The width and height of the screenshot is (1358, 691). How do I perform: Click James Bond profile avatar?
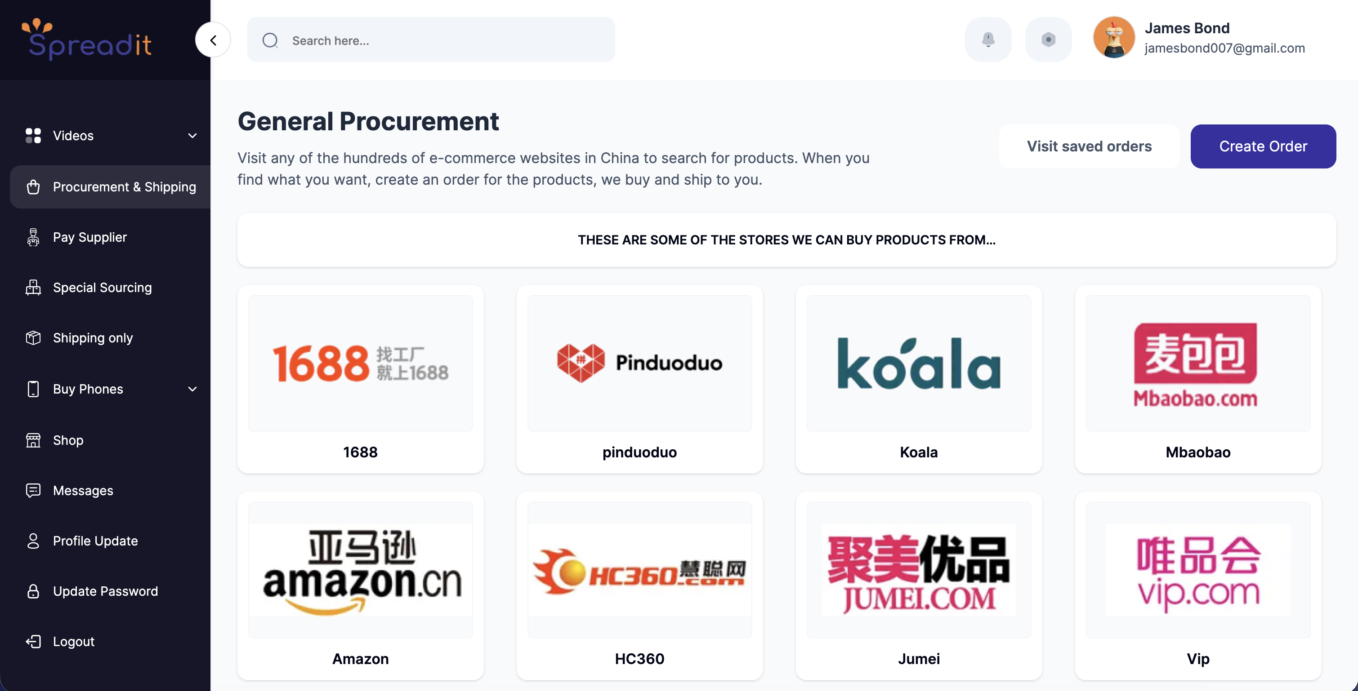(1113, 37)
